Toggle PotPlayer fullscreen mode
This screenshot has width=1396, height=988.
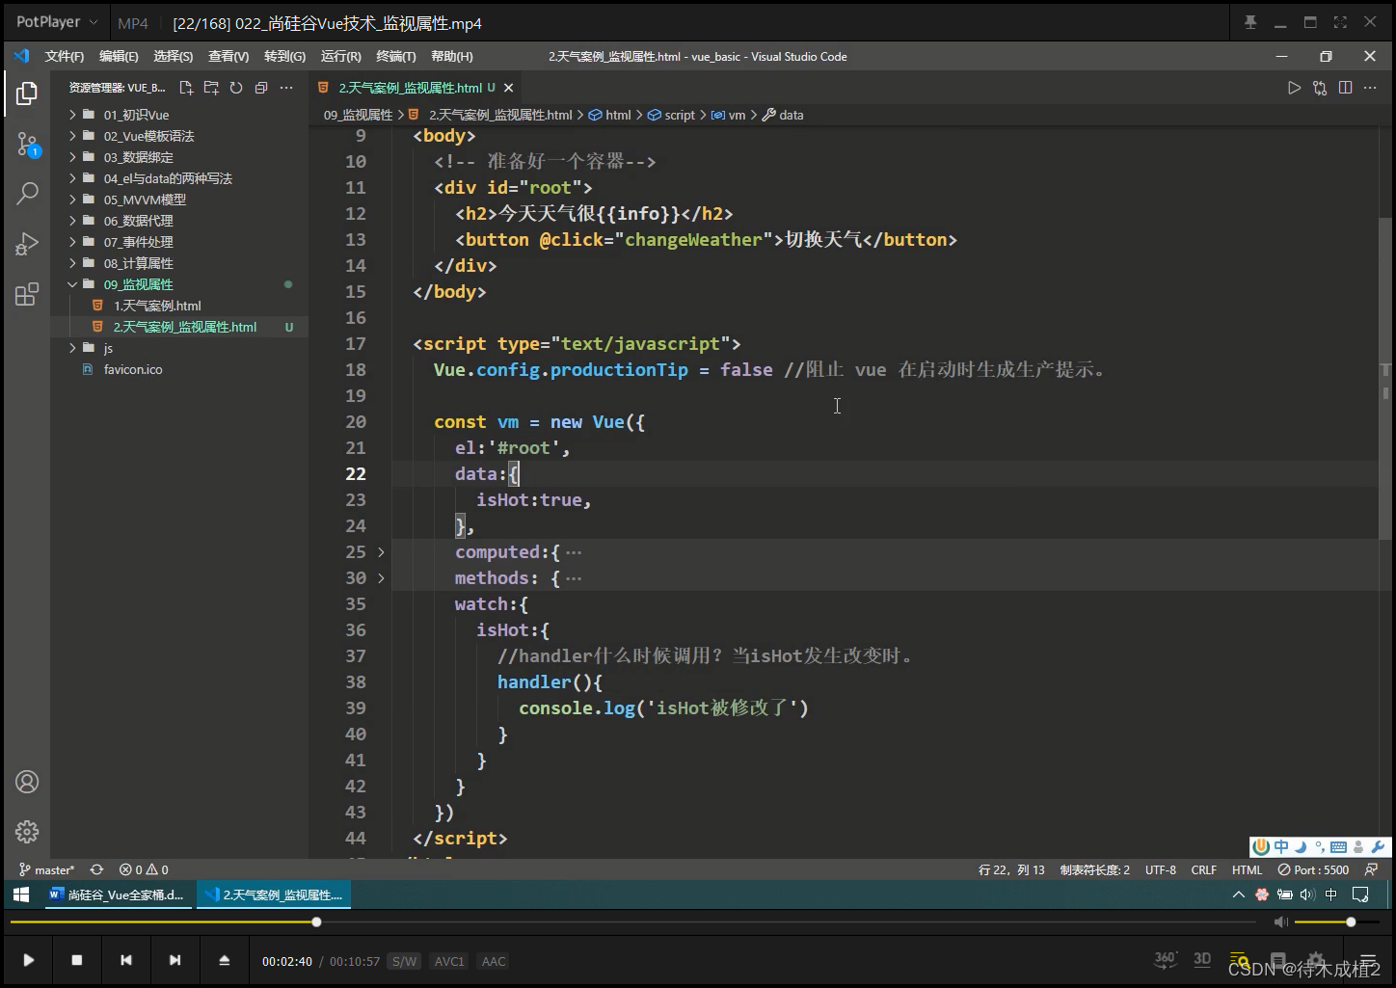(x=1340, y=22)
